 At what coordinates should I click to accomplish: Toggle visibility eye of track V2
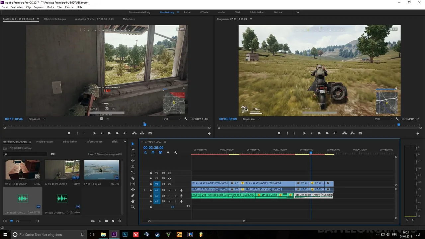[x=169, y=178]
